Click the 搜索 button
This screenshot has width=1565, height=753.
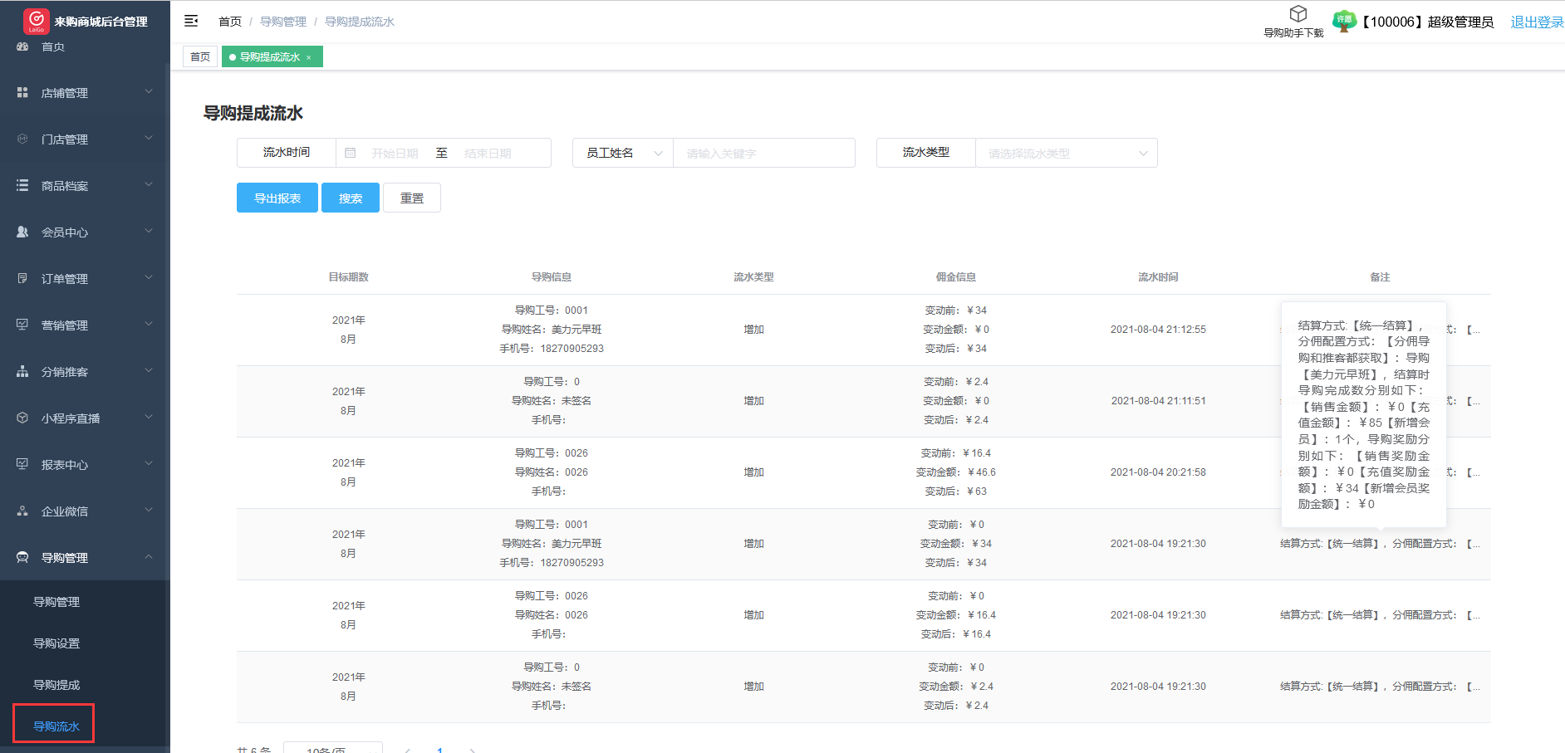pyautogui.click(x=351, y=198)
